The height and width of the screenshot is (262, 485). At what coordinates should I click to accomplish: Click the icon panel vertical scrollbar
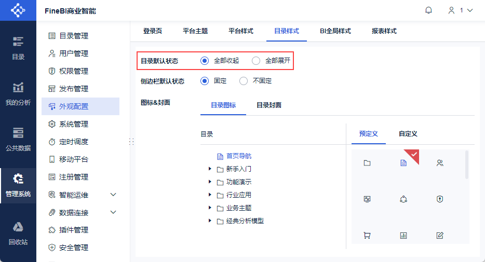(x=466, y=165)
